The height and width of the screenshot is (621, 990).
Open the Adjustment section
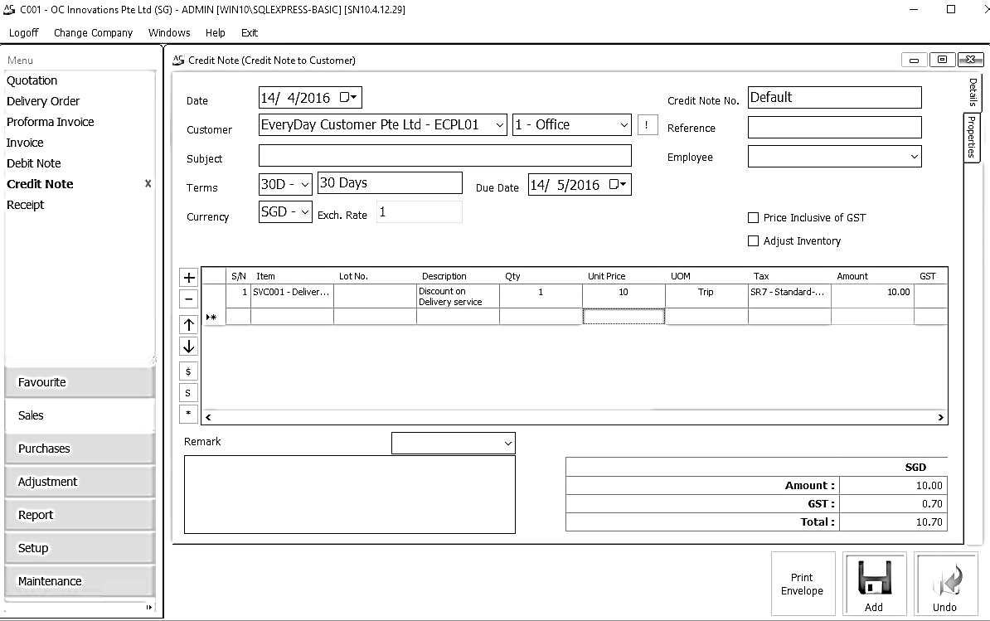click(x=80, y=483)
